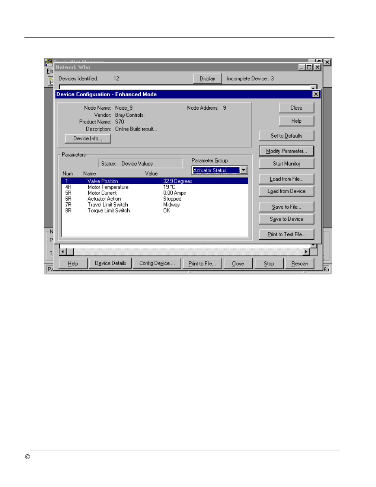Click Print to File button in Network Who
The height and width of the screenshot is (487, 376).
tap(202, 264)
